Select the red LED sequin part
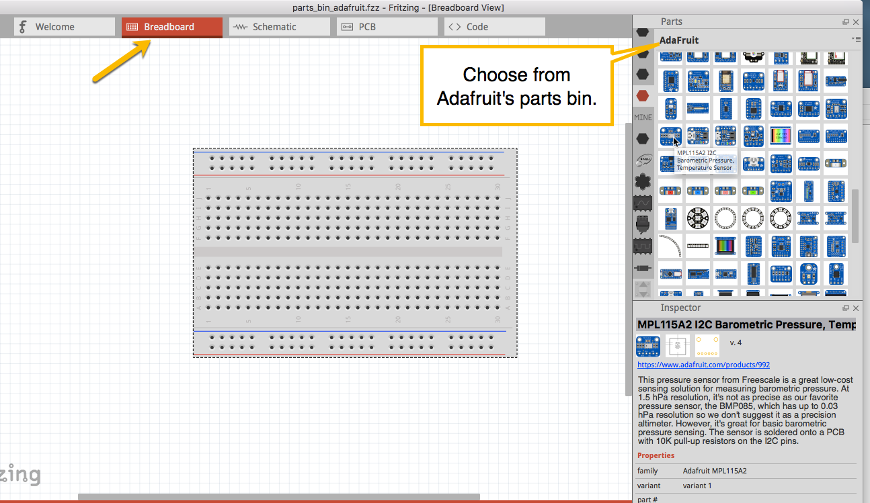Screen dimensions: 870x503 (x=670, y=191)
